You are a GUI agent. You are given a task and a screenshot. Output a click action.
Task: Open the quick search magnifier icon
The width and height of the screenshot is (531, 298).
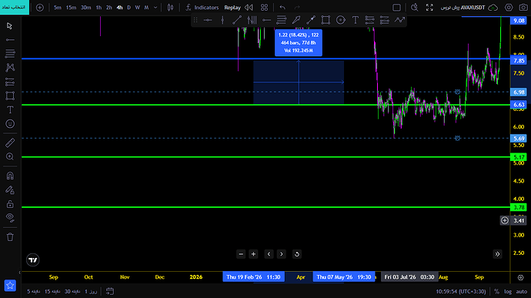415,8
